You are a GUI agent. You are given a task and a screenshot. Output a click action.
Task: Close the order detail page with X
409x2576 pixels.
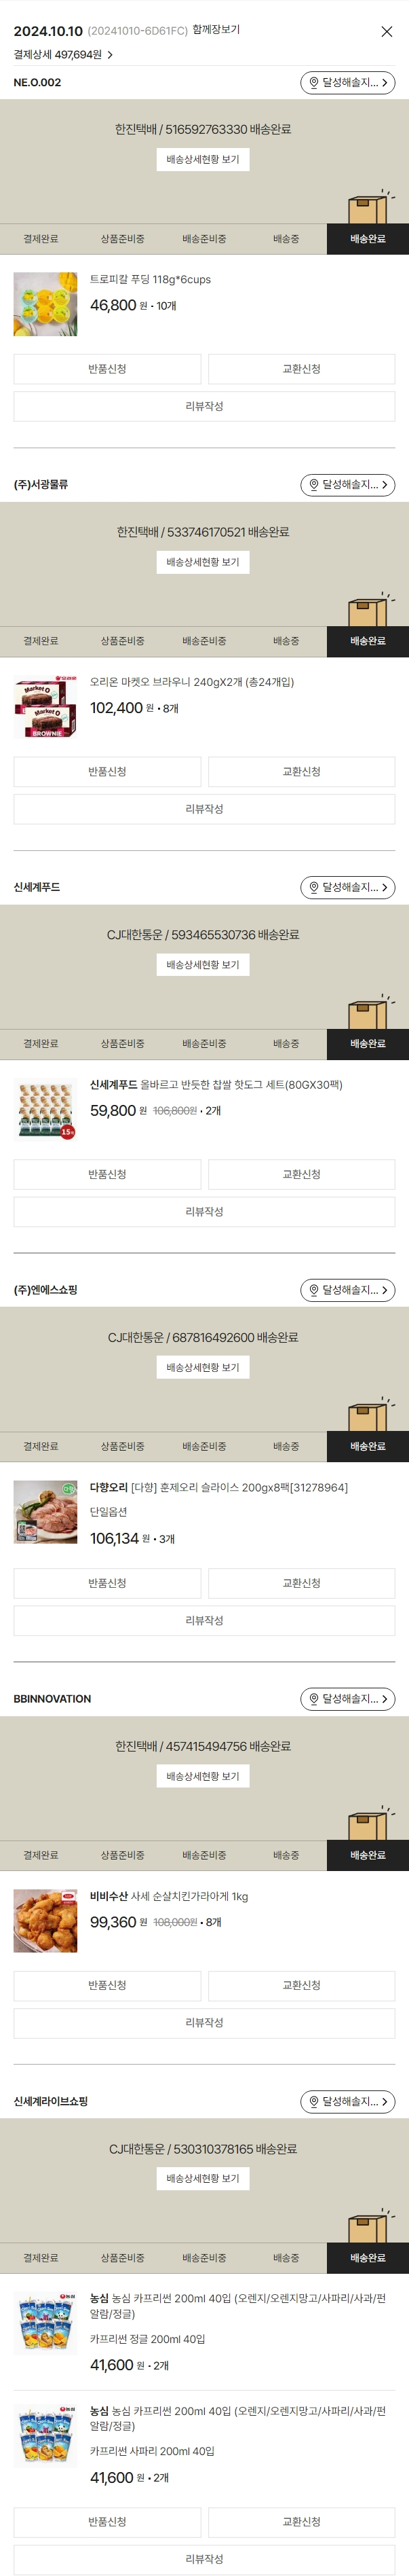386,32
